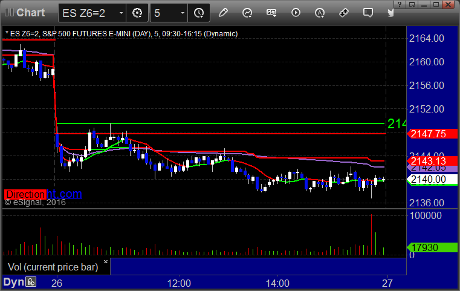460x291 pixels.
Task: Toggle the Dyn lock icon
Action: point(31,282)
